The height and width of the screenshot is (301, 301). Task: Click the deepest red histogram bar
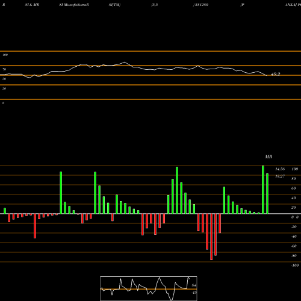(x=211, y=237)
